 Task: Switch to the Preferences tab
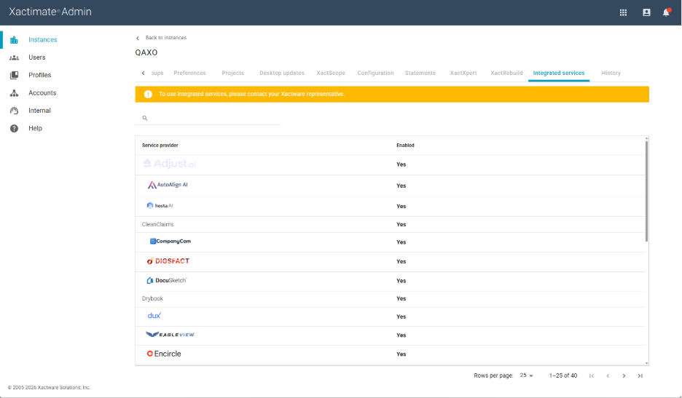pyautogui.click(x=189, y=73)
